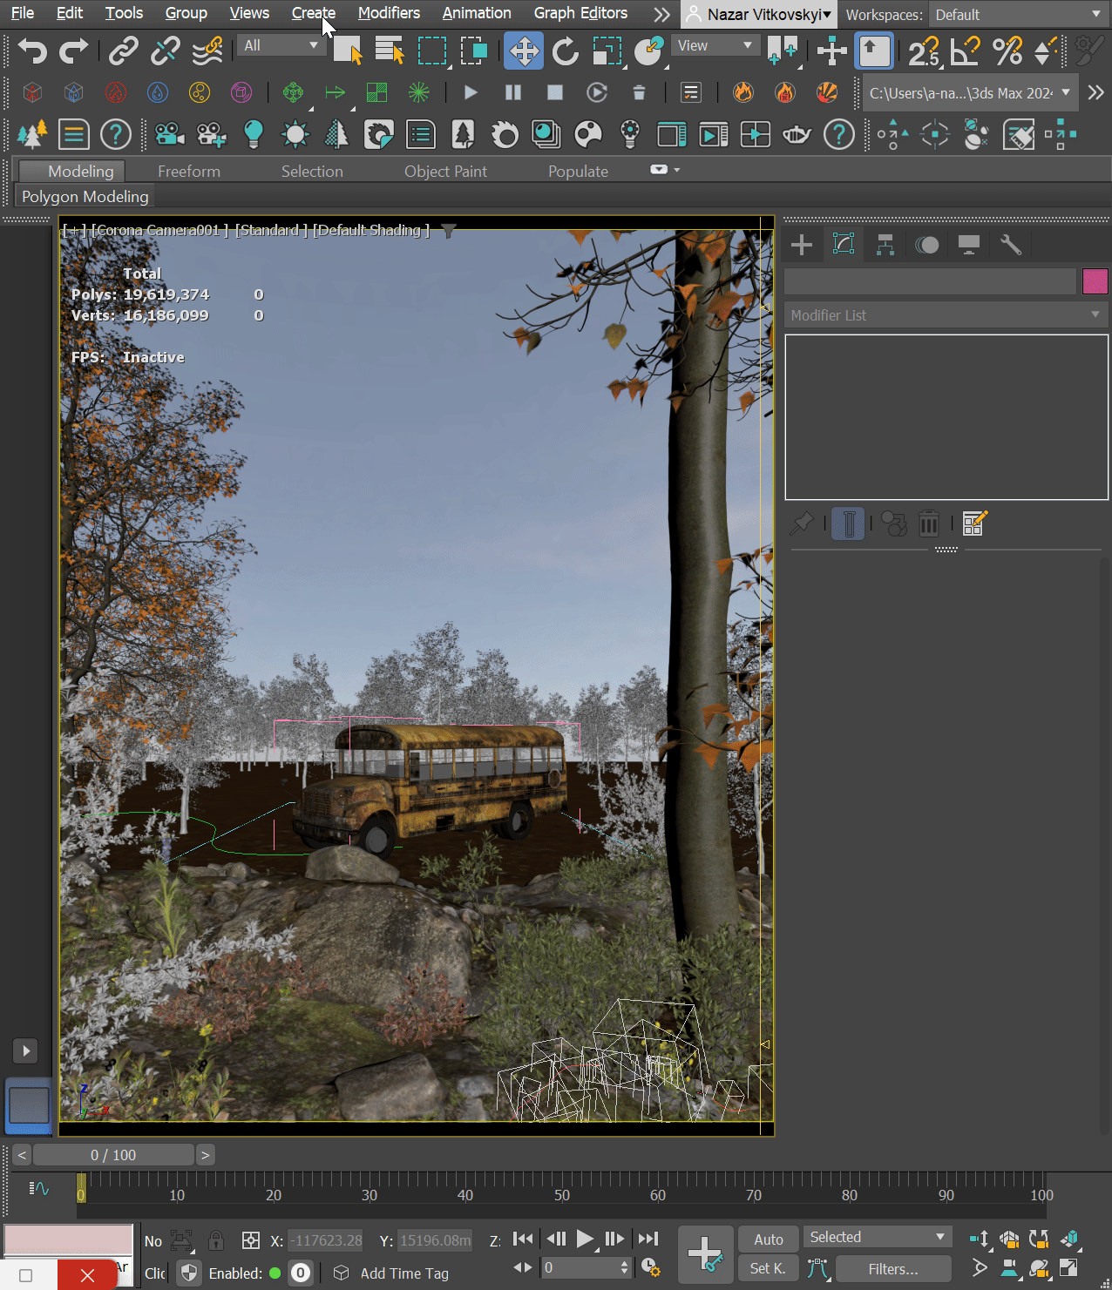Open the project folder path dropdown

(x=970, y=92)
